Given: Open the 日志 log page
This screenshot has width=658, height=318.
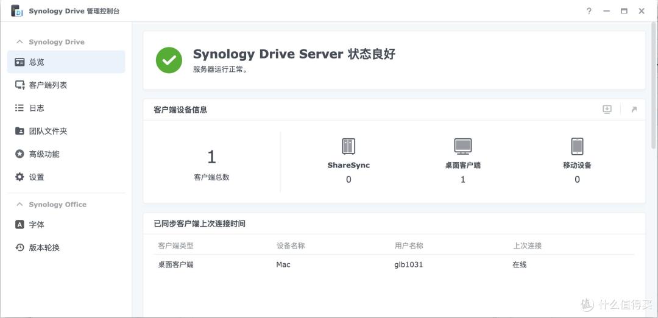Looking at the screenshot, I should tap(66, 108).
